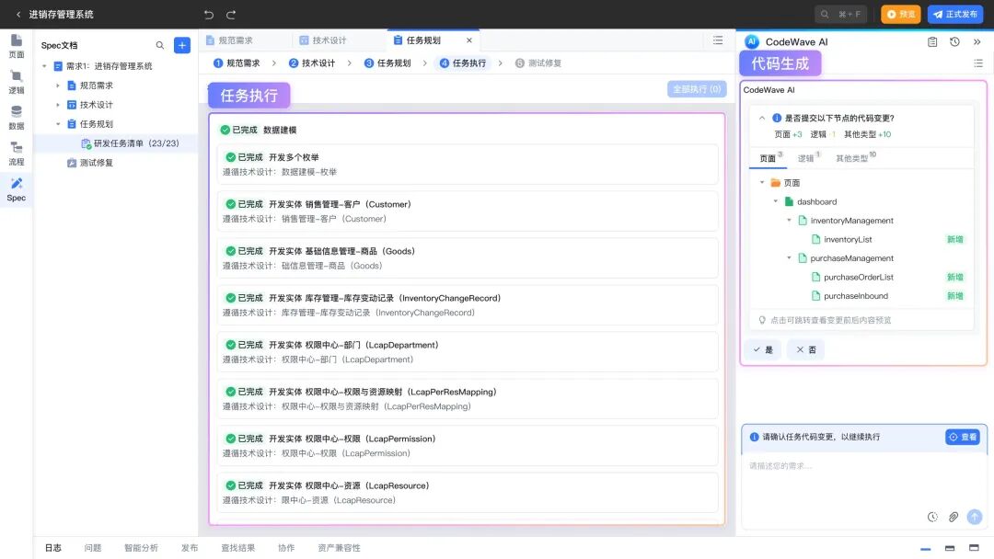Go to step 2 技术设计
Image resolution: width=994 pixels, height=559 pixels.
(x=312, y=63)
